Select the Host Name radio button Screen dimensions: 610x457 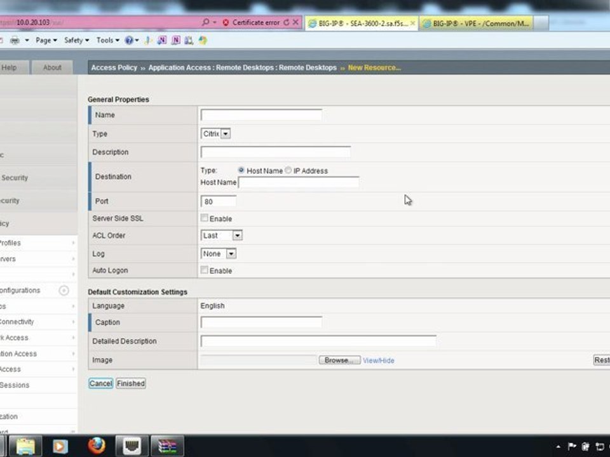241,170
